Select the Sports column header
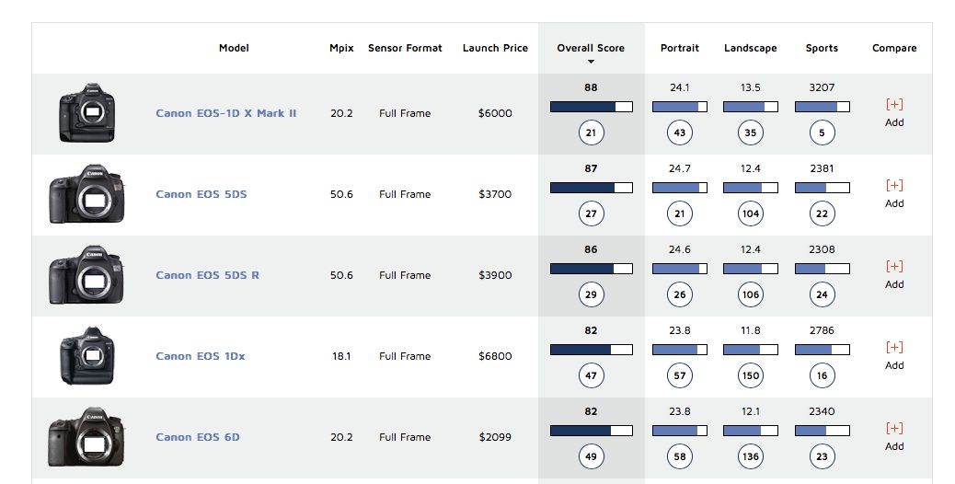This screenshot has height=484, width=955. pyautogui.click(x=822, y=48)
